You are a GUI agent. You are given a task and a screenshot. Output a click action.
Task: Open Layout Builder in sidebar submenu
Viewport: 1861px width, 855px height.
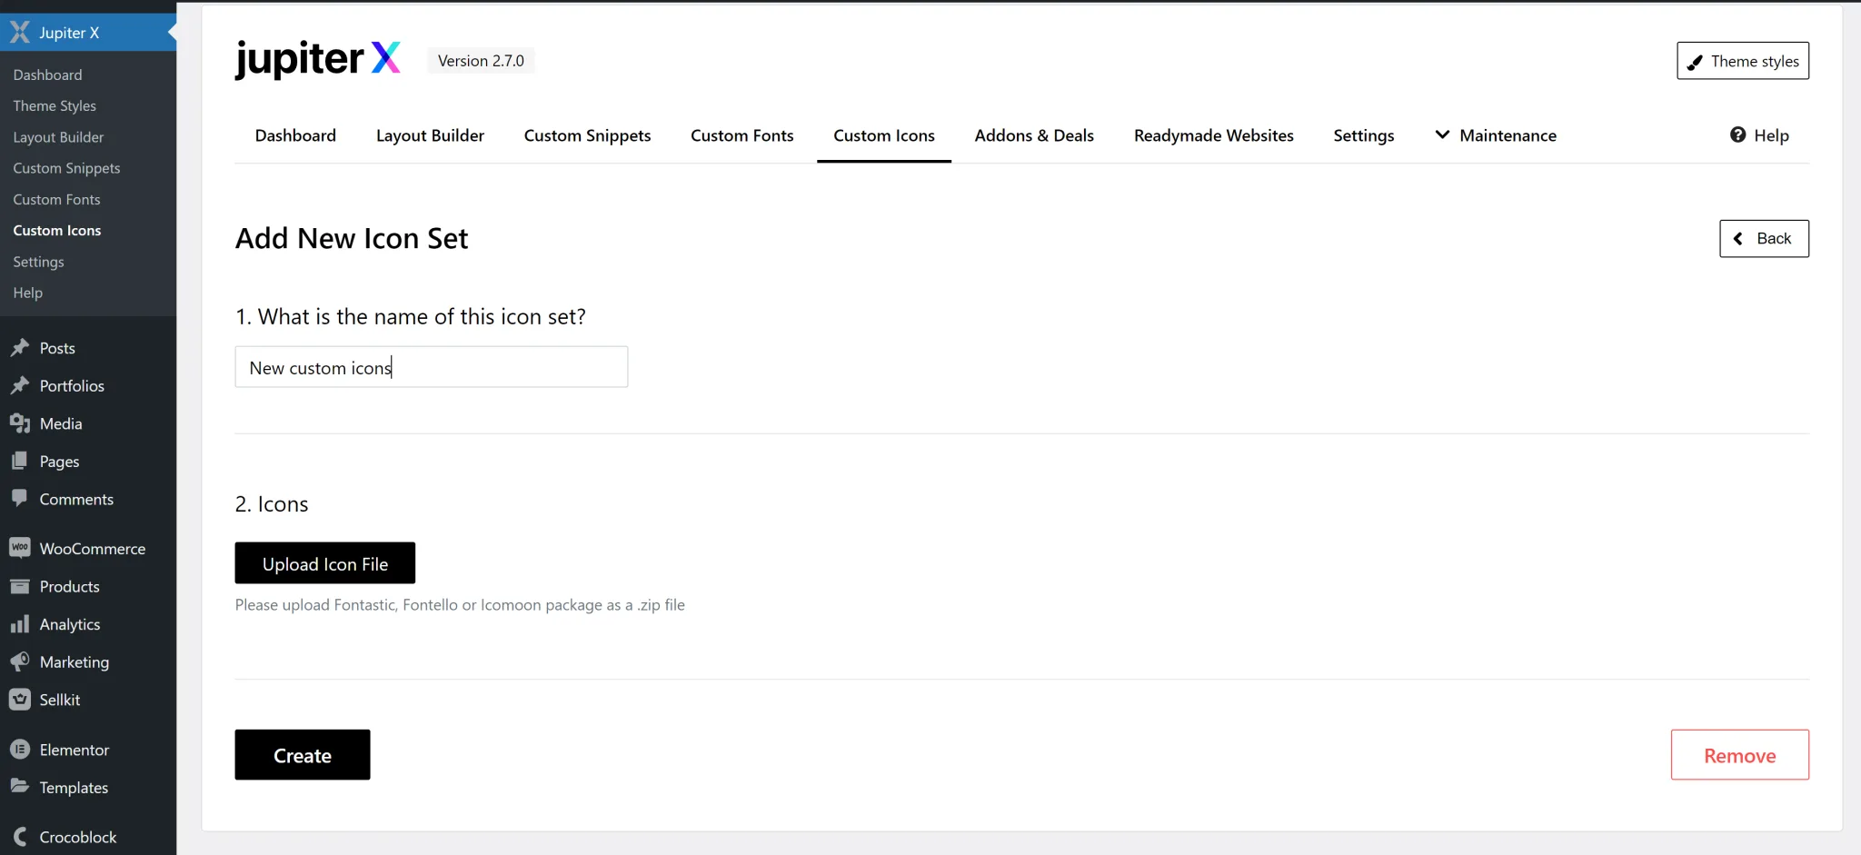(x=58, y=137)
